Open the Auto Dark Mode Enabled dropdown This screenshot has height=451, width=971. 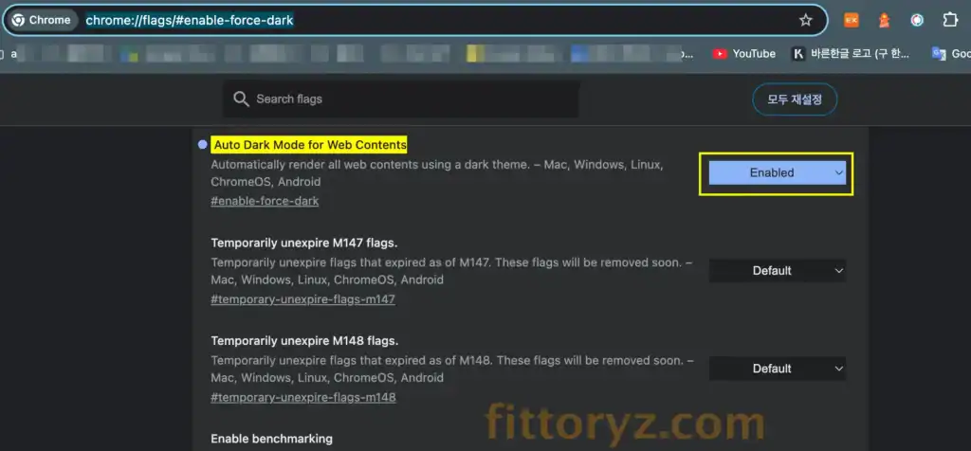777,173
